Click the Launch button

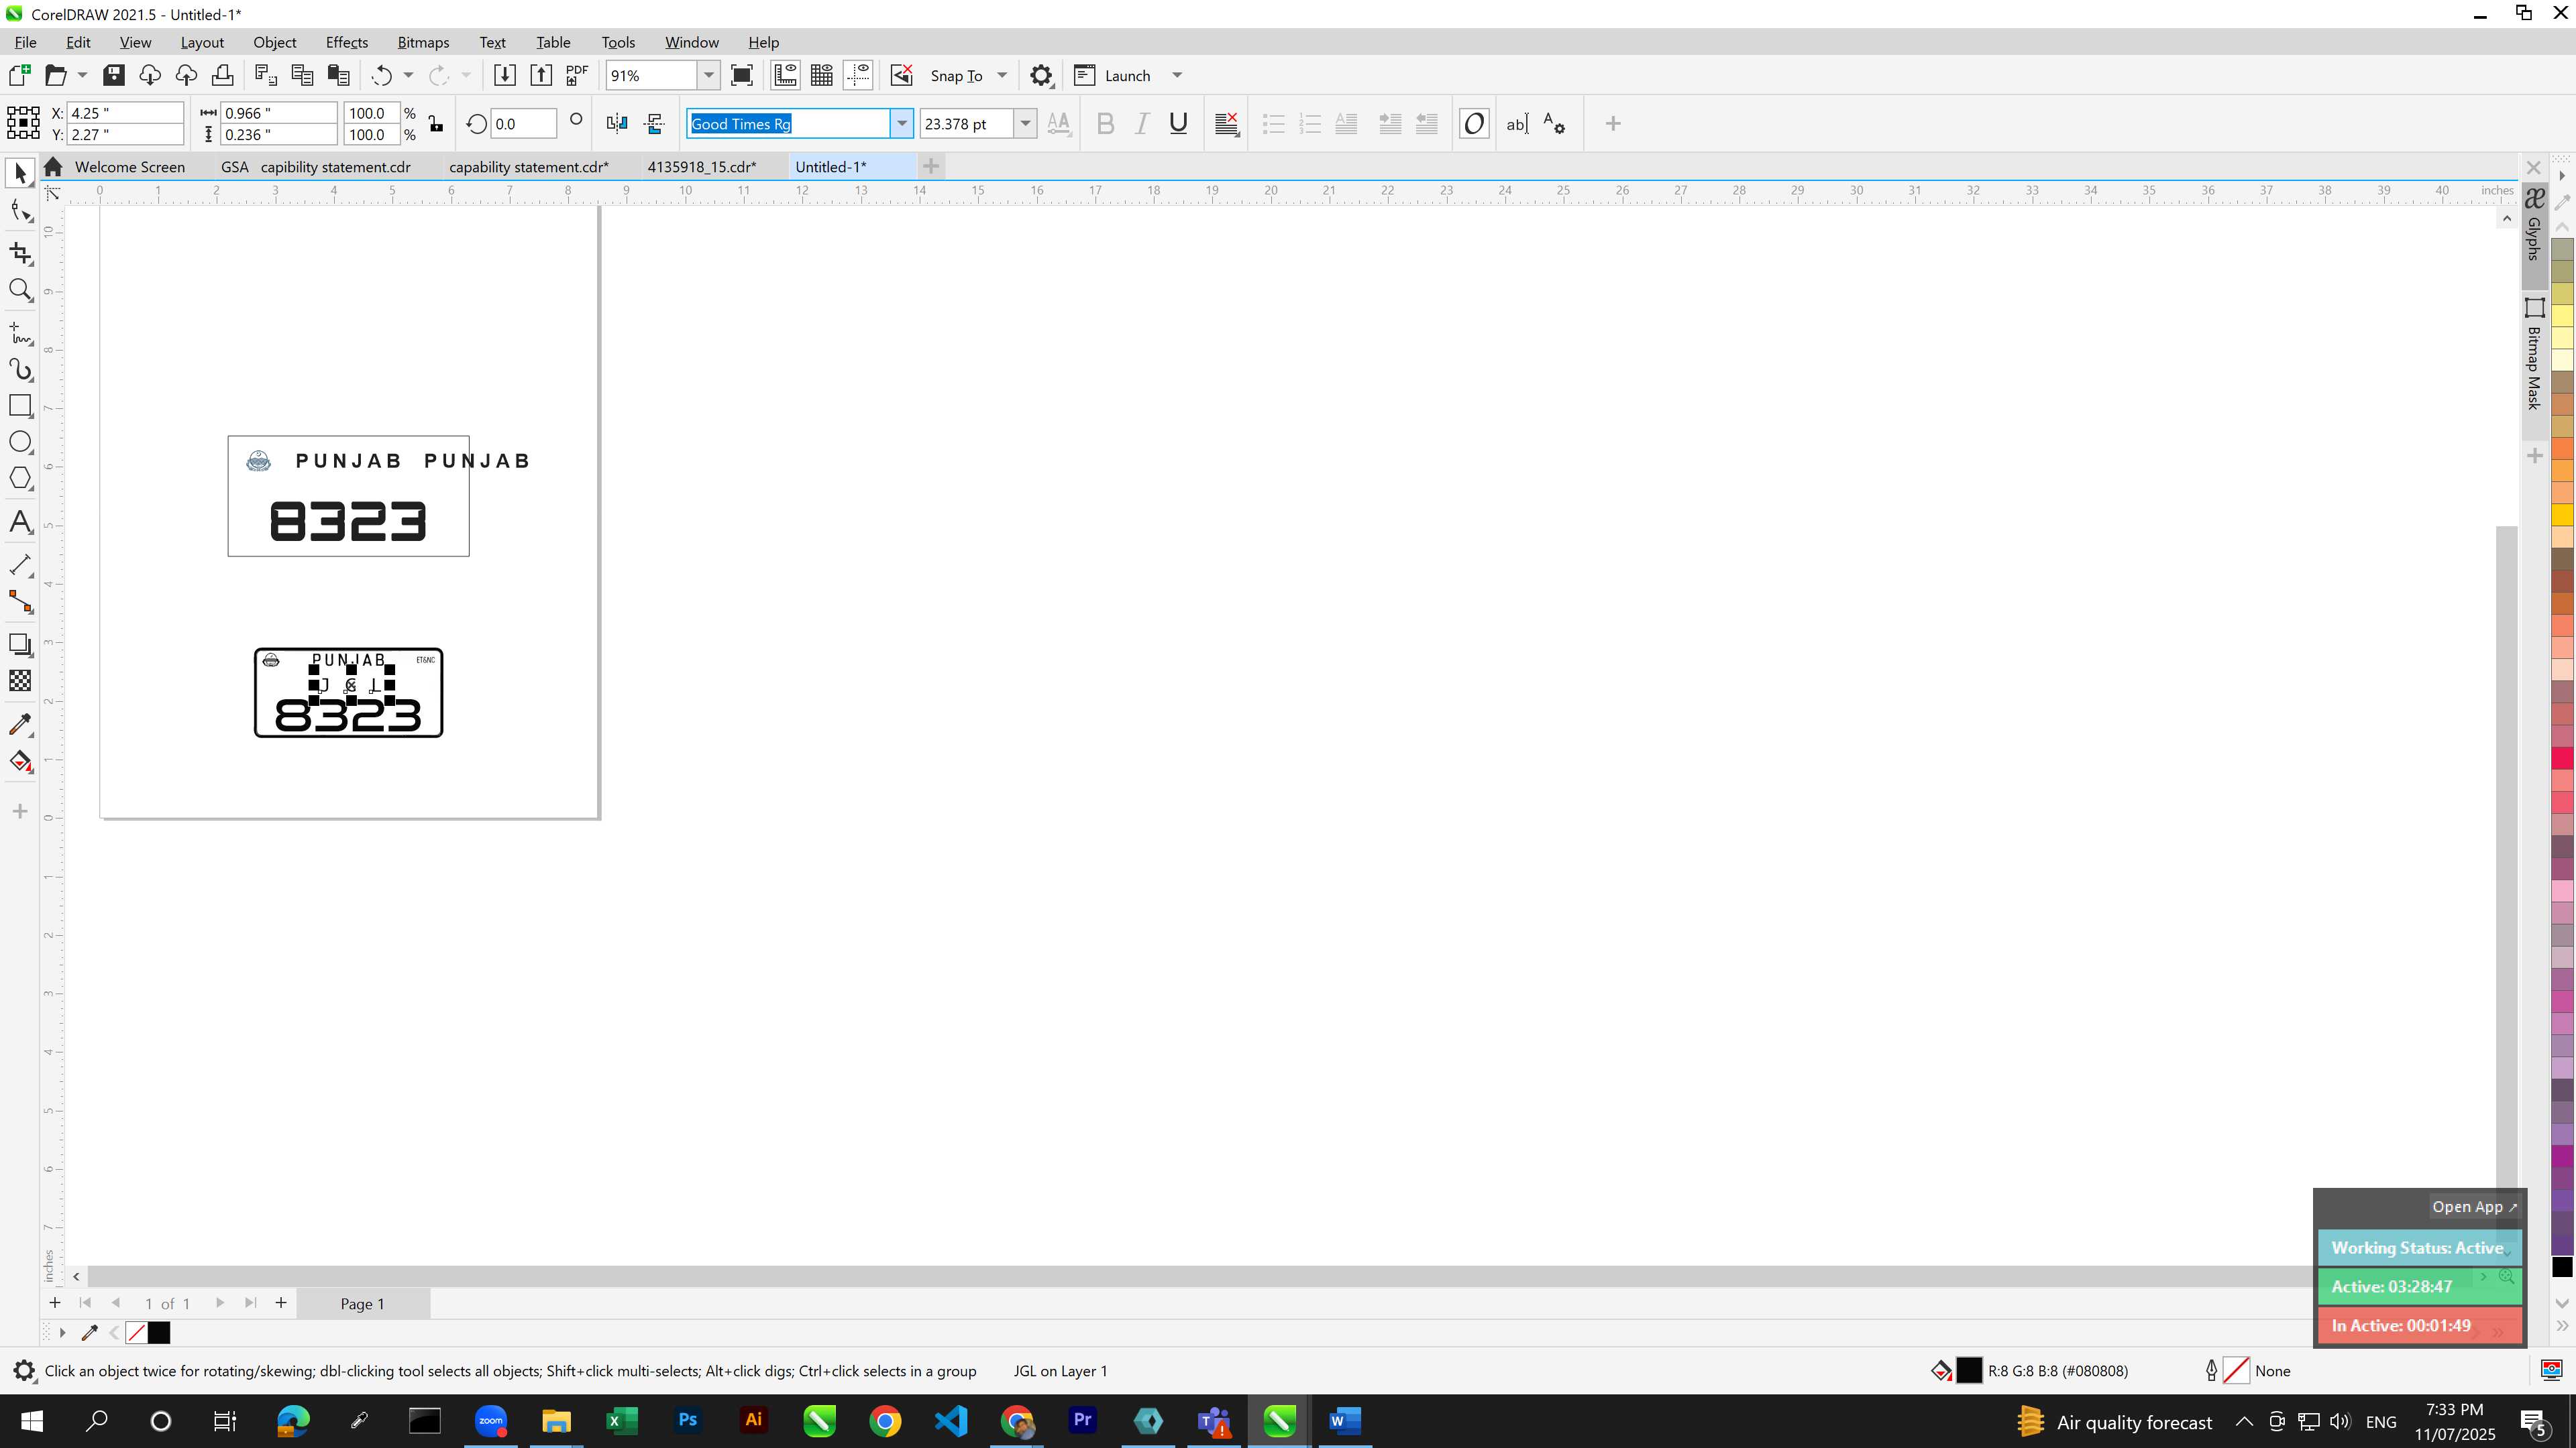pos(1112,75)
